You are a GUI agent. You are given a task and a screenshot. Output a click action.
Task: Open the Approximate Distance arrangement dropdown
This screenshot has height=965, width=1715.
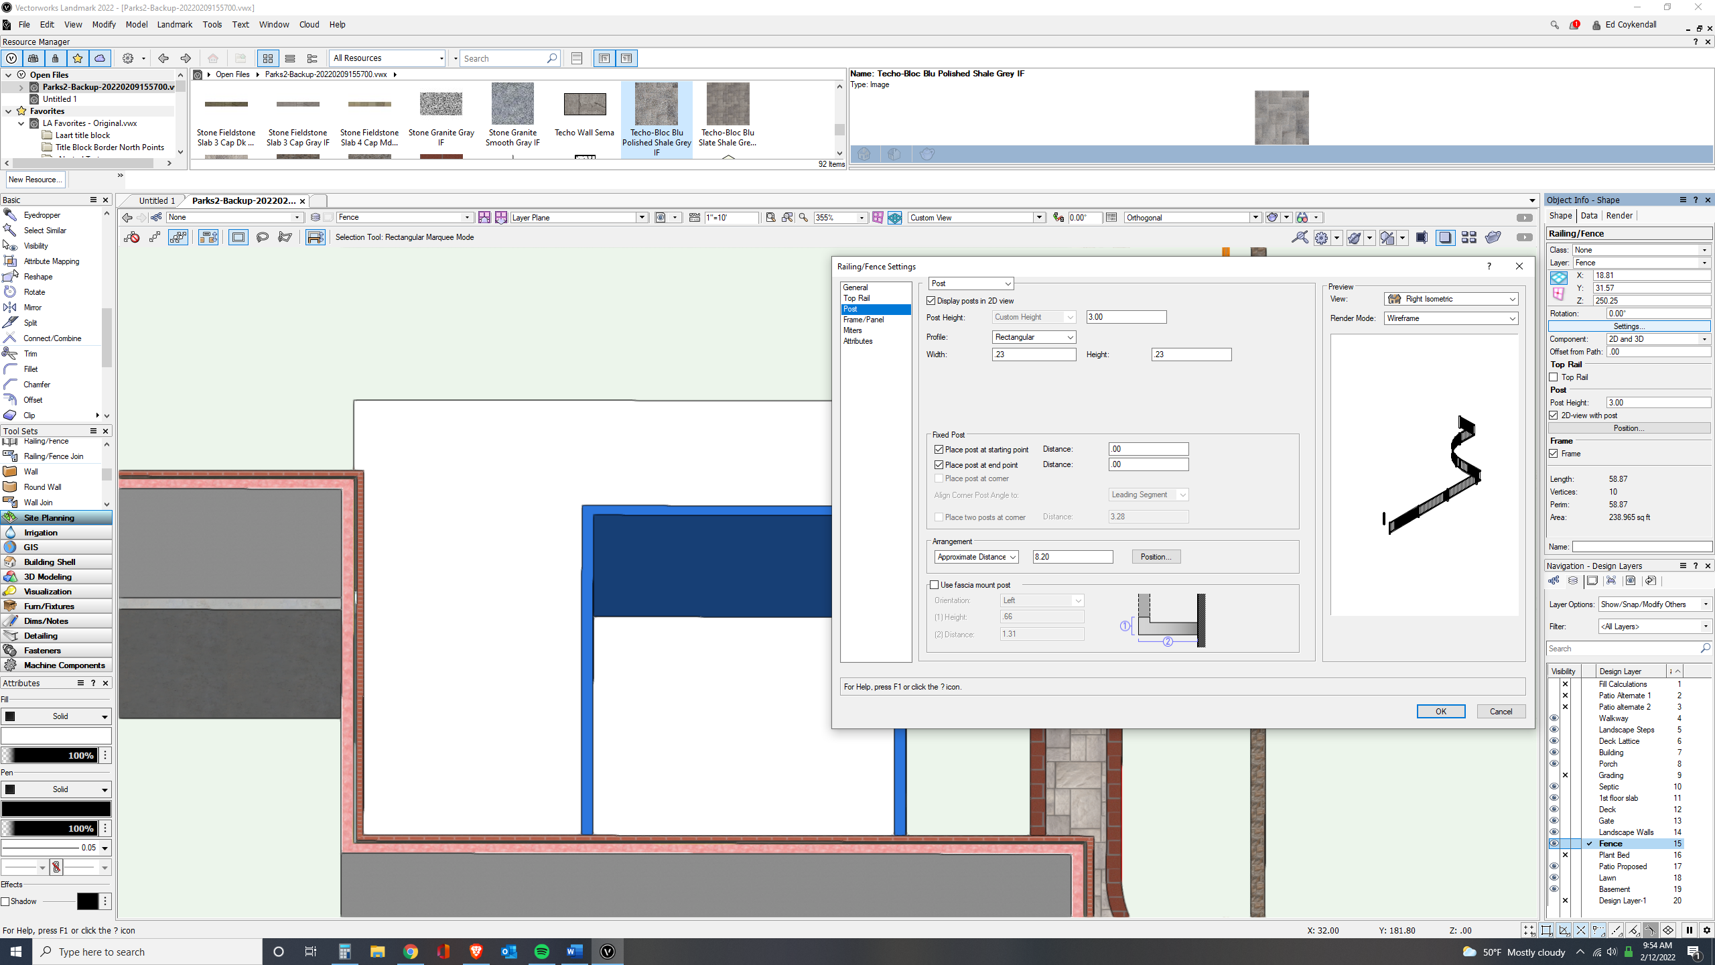[977, 557]
